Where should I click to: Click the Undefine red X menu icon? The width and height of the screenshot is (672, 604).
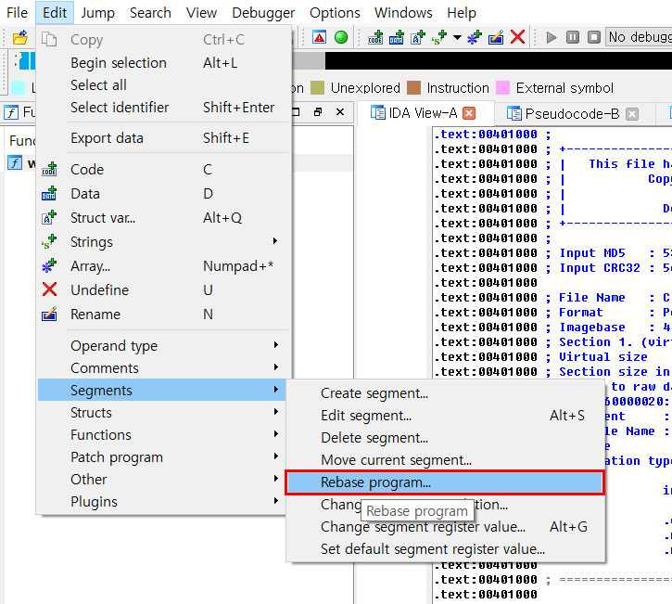click(x=49, y=289)
